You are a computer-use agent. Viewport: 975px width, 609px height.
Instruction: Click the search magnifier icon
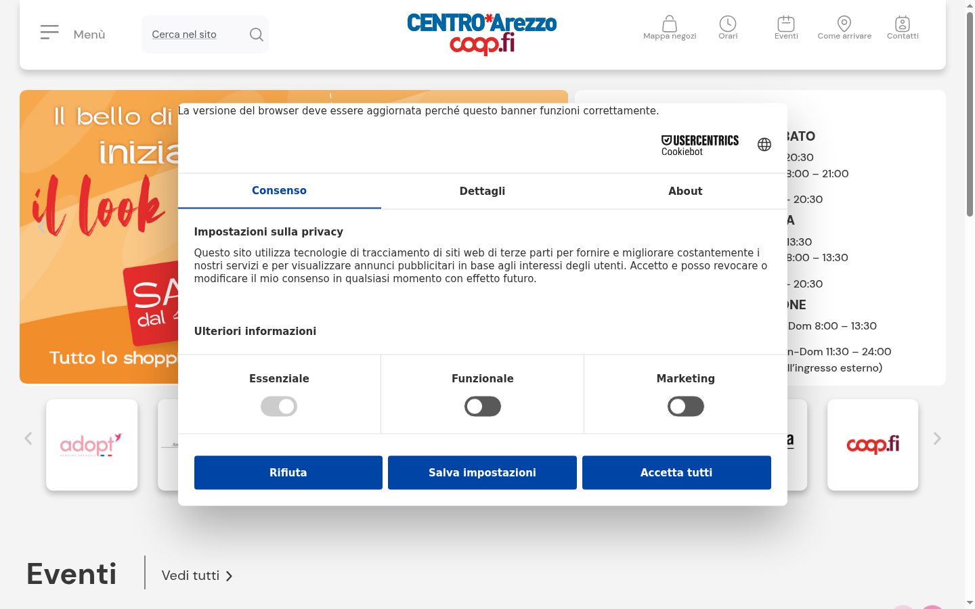click(256, 35)
